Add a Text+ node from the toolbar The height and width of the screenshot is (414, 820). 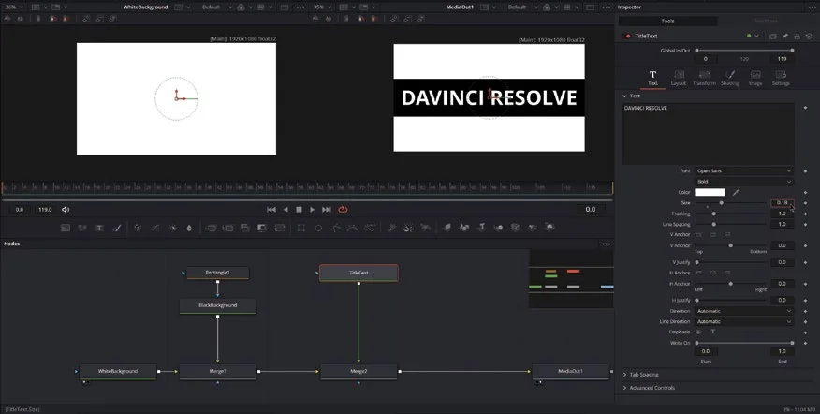click(x=99, y=228)
